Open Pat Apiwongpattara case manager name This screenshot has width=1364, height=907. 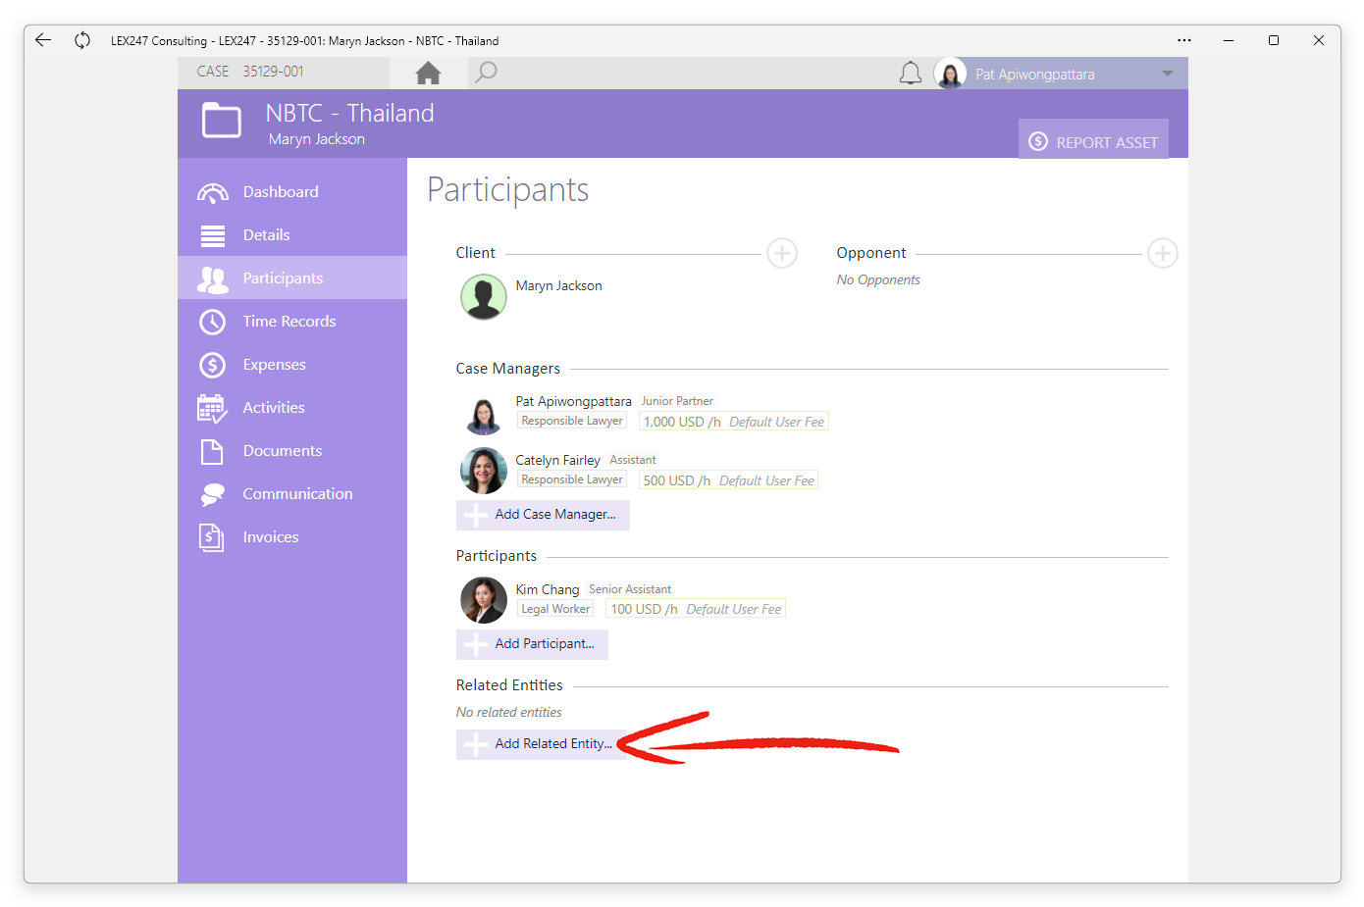click(x=574, y=401)
